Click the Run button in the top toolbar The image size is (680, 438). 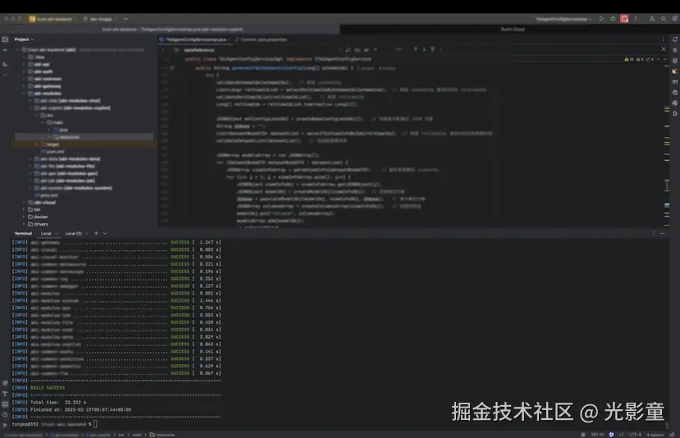pos(601,19)
